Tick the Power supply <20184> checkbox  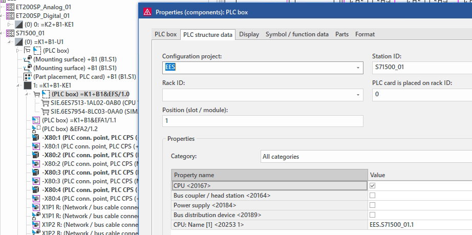point(372,205)
